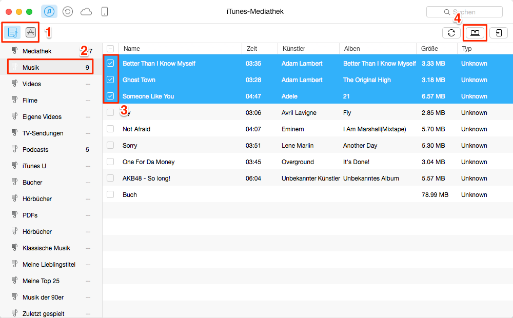513x318 pixels.
Task: Click the Overground artist cell
Action: click(x=298, y=162)
